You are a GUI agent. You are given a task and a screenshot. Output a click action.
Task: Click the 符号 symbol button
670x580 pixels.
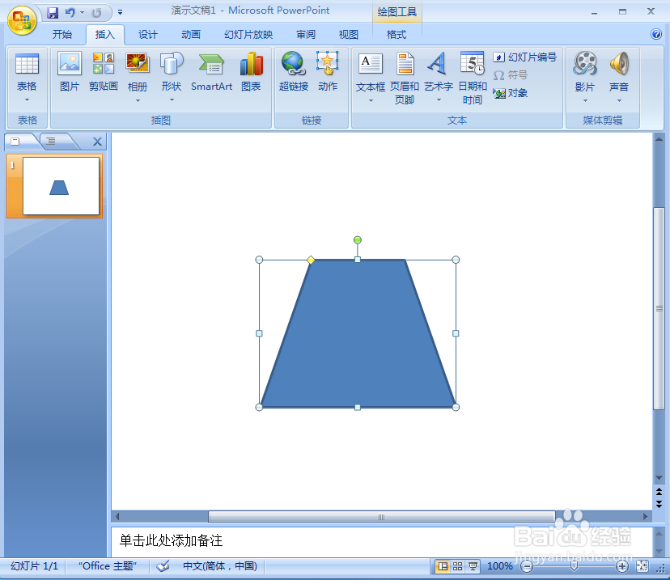click(x=511, y=75)
